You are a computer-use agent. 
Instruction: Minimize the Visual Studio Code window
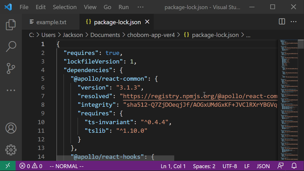pyautogui.click(x=252, y=7)
